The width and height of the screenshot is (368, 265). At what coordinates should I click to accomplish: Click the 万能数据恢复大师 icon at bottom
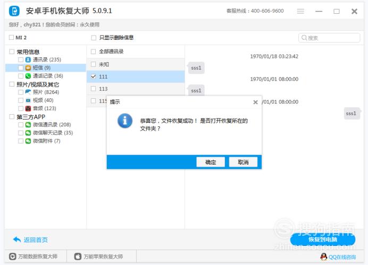(x=12, y=257)
